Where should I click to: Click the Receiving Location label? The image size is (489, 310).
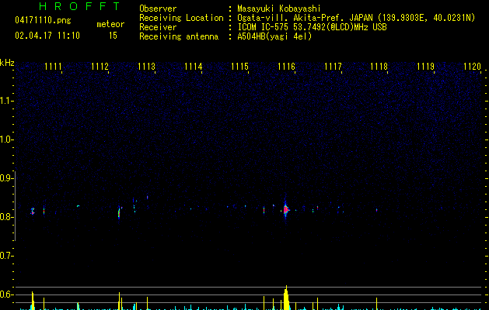tap(181, 18)
